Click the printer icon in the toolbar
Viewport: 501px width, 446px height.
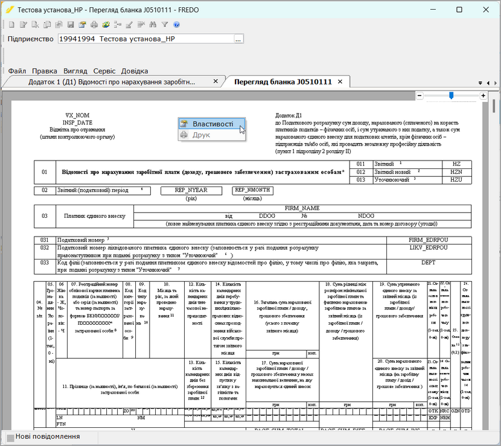coord(94,25)
